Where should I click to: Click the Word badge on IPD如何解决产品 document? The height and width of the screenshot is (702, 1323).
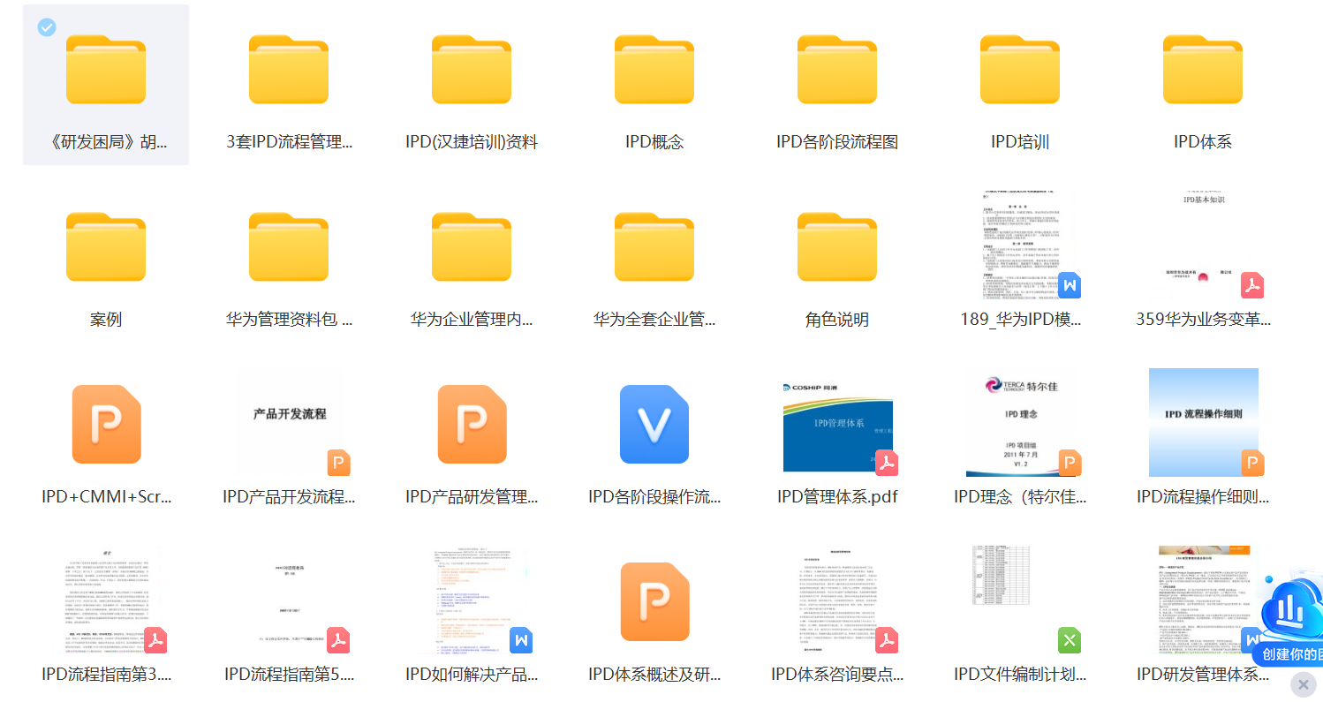point(521,640)
